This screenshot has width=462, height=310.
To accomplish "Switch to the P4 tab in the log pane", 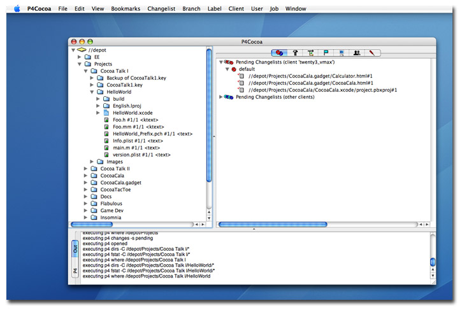I will 75,271.
